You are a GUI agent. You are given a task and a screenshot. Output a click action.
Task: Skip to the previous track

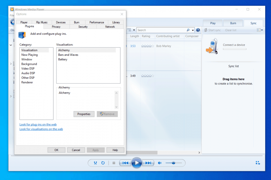click(x=125, y=163)
